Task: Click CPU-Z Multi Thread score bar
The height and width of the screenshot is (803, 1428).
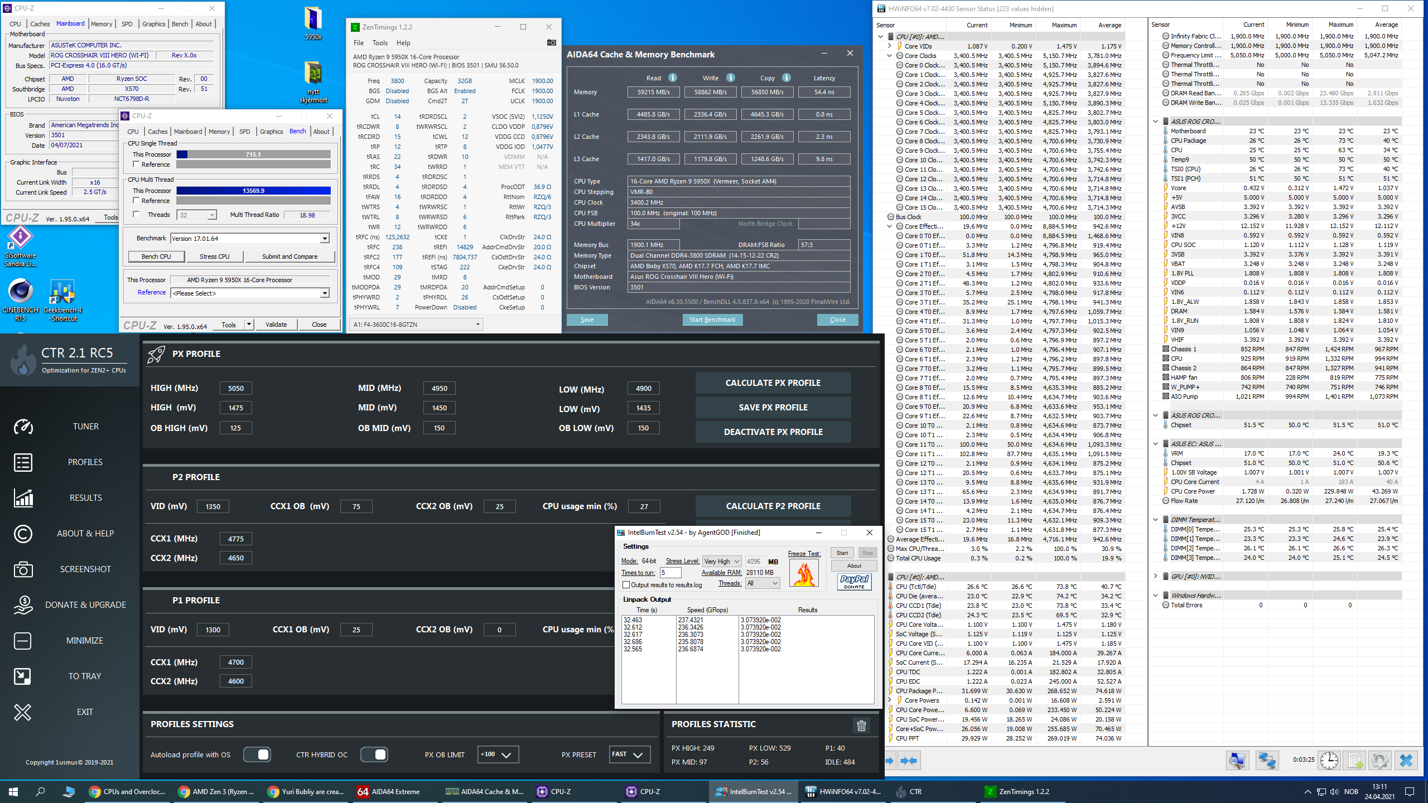Action: [253, 191]
